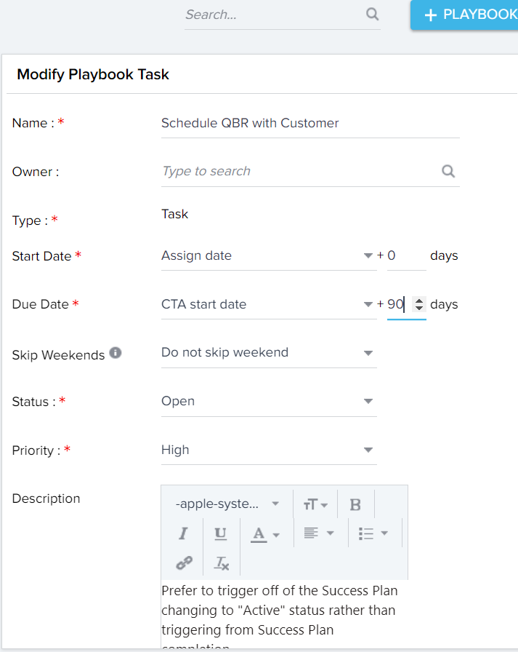Clear text formatting with Tx icon
Image resolution: width=518 pixels, height=652 pixels.
(x=222, y=563)
